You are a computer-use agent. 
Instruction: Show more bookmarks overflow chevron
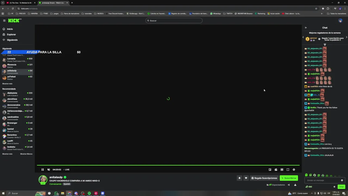click(x=322, y=14)
